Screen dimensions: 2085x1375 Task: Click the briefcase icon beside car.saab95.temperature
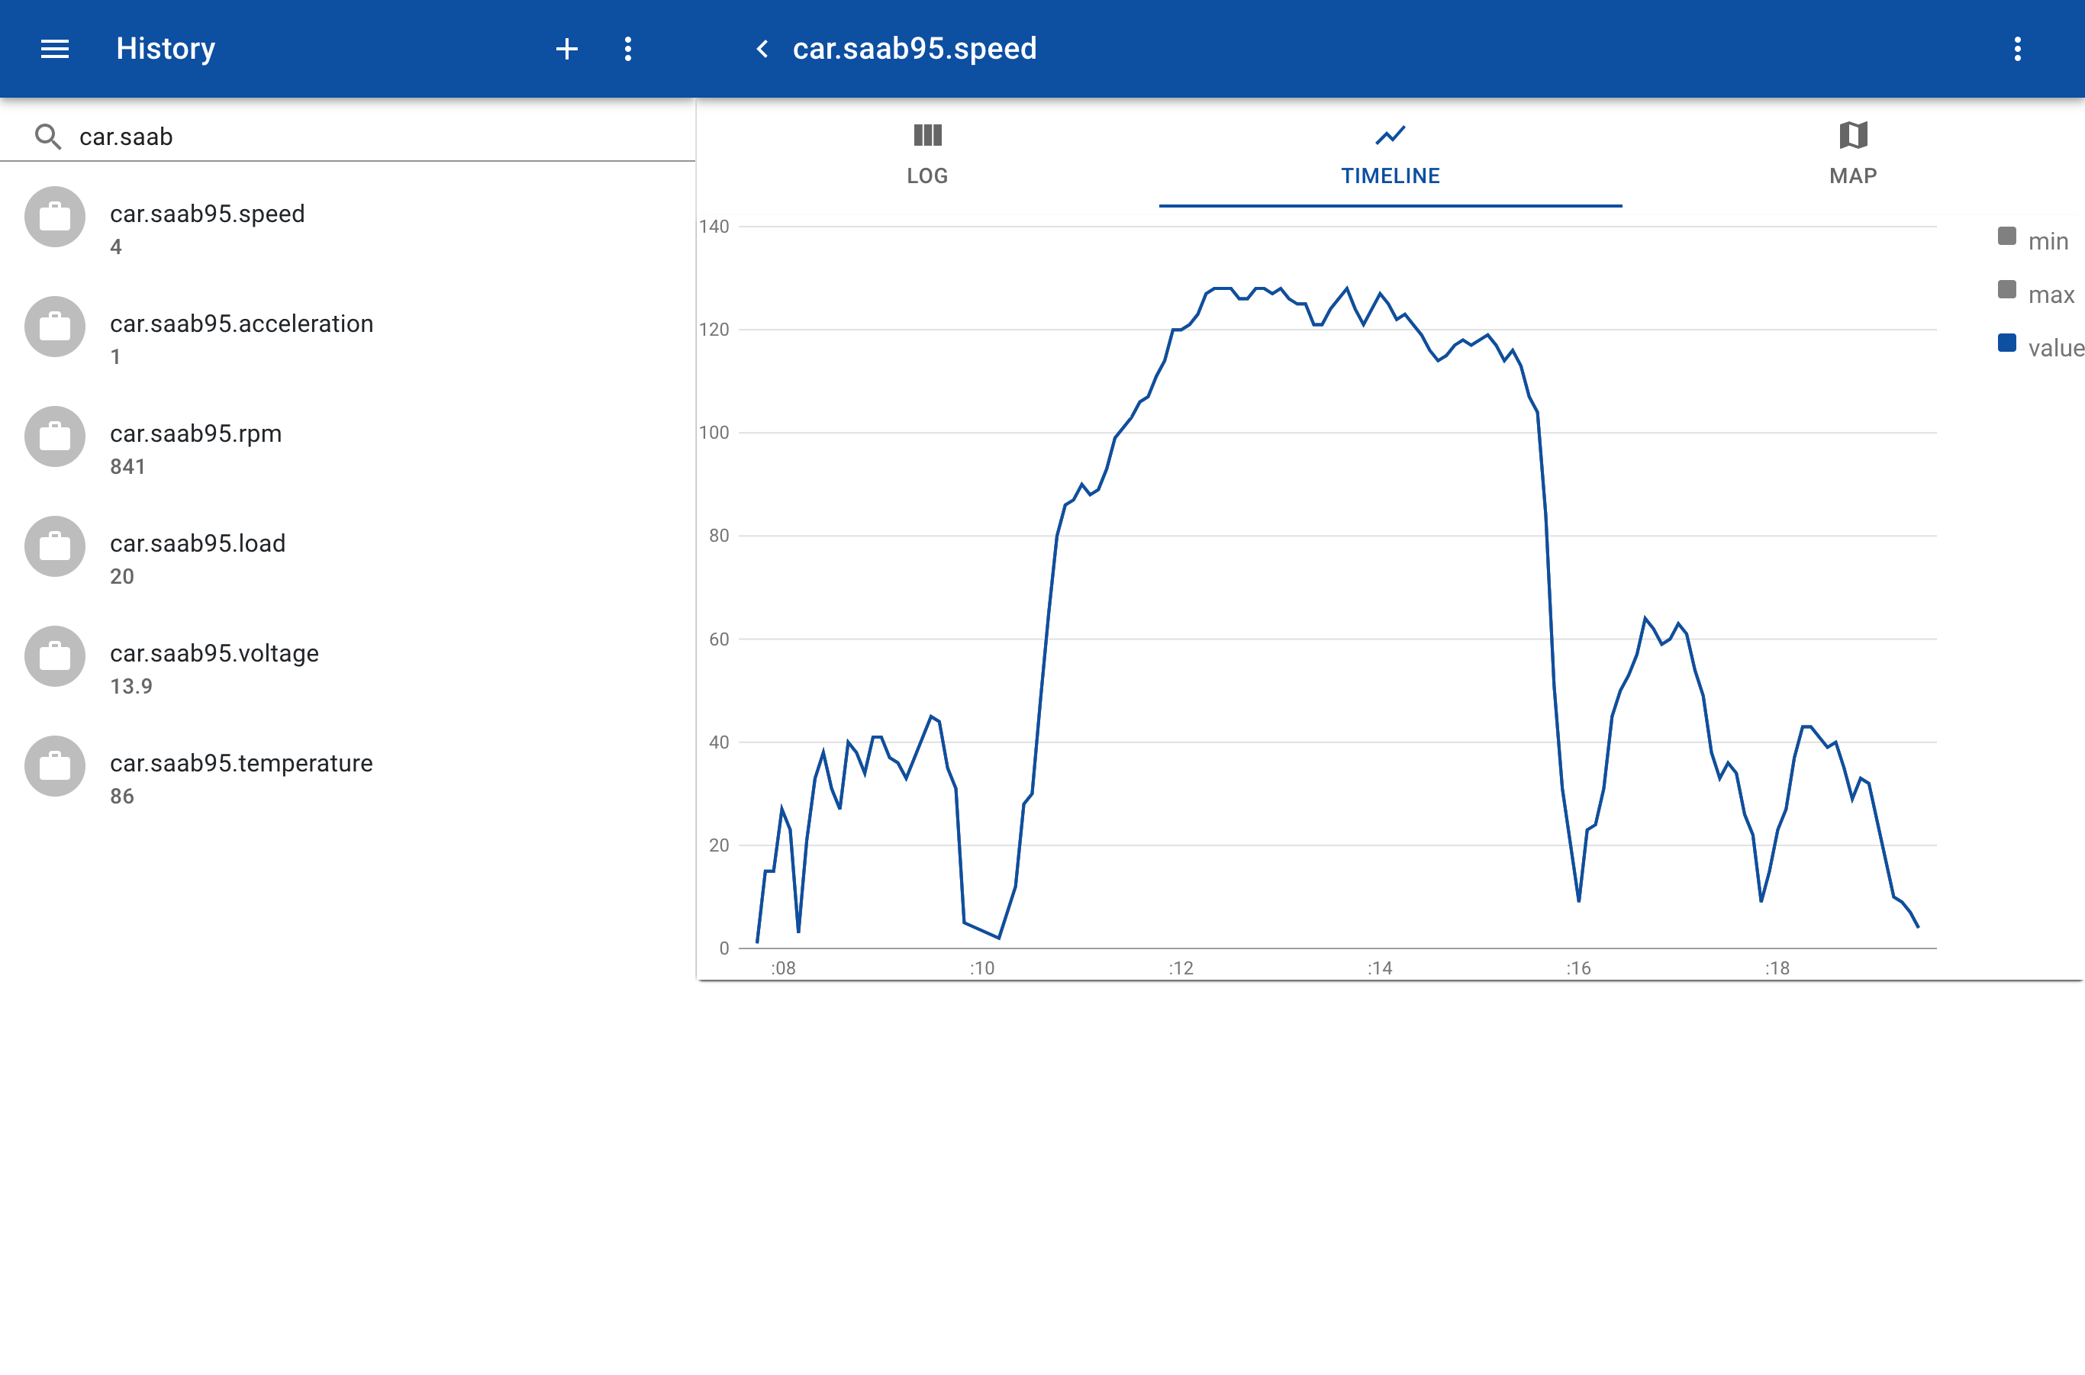(54, 766)
